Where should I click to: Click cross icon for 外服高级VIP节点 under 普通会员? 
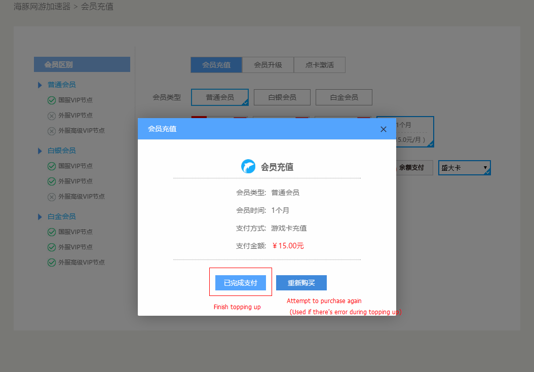[52, 131]
